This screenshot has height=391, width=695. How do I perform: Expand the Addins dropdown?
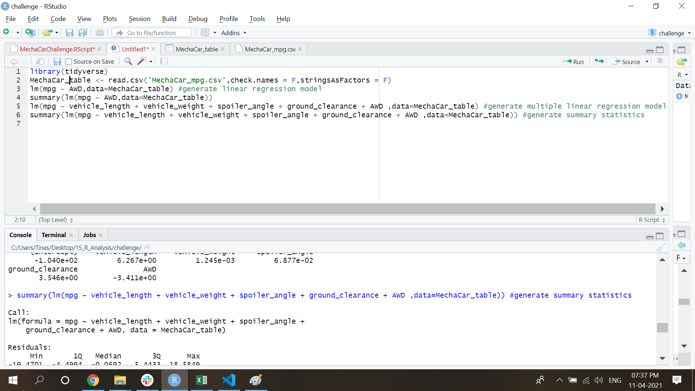click(x=233, y=33)
